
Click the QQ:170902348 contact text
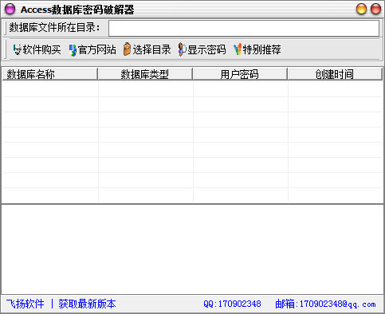(232, 304)
